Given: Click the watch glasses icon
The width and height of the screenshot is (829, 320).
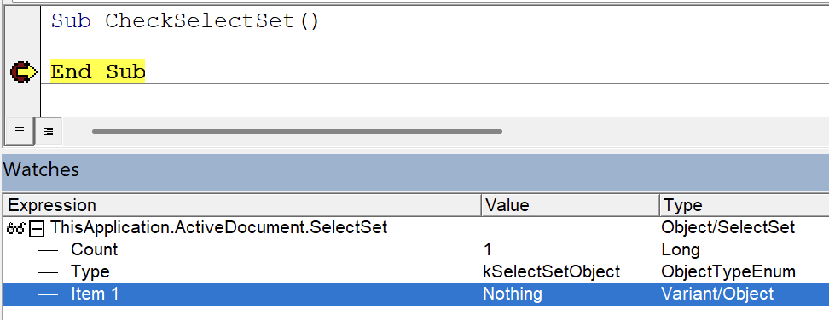Looking at the screenshot, I should [16, 228].
